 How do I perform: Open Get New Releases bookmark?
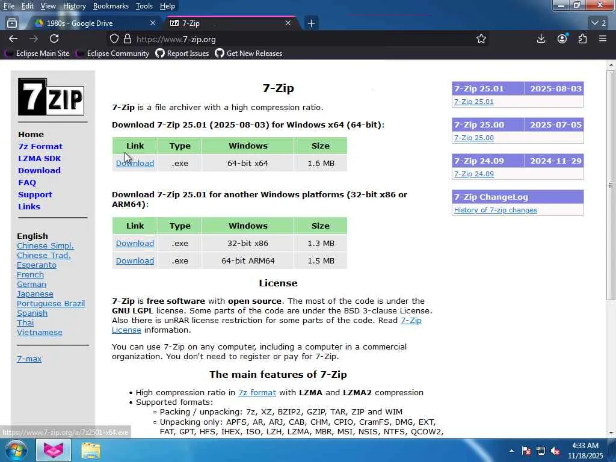pos(248,54)
